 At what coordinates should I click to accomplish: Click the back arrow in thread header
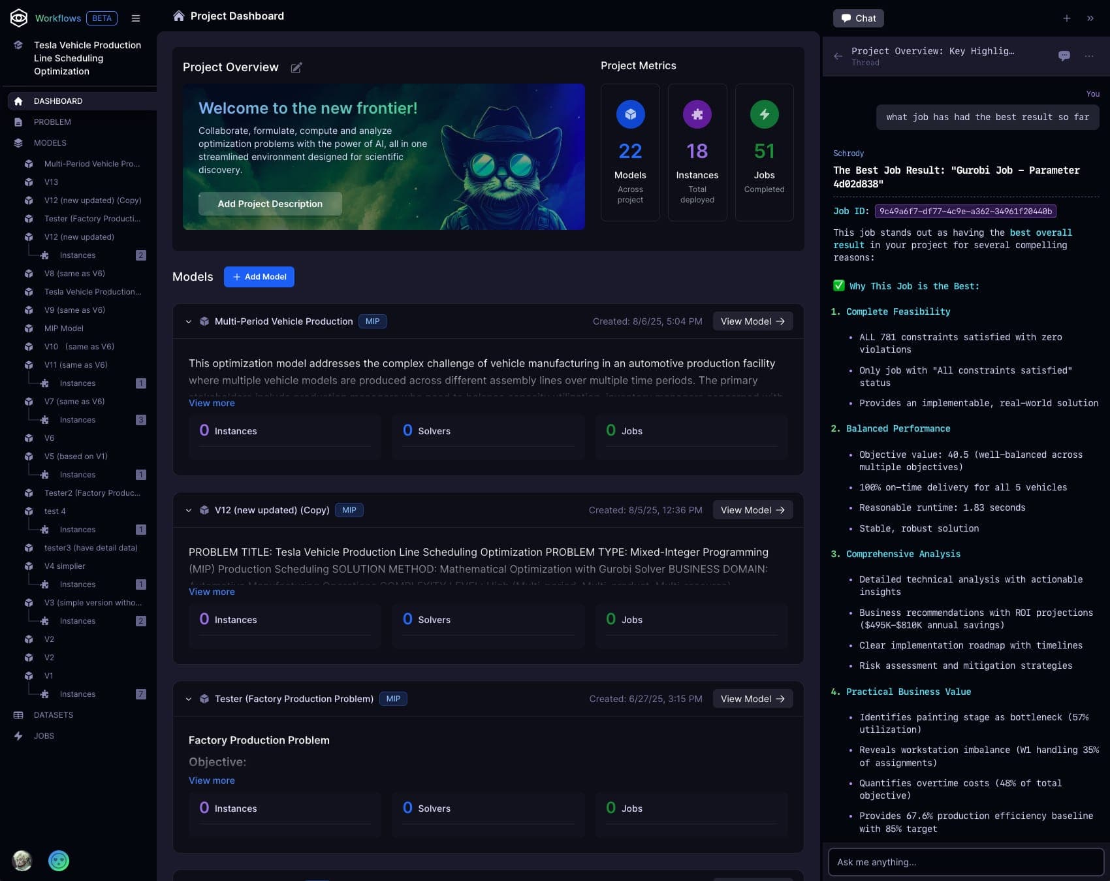pos(838,56)
